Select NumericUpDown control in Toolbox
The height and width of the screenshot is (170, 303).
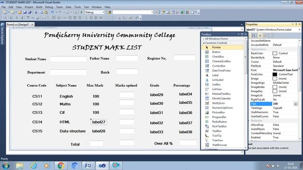coord(222,108)
